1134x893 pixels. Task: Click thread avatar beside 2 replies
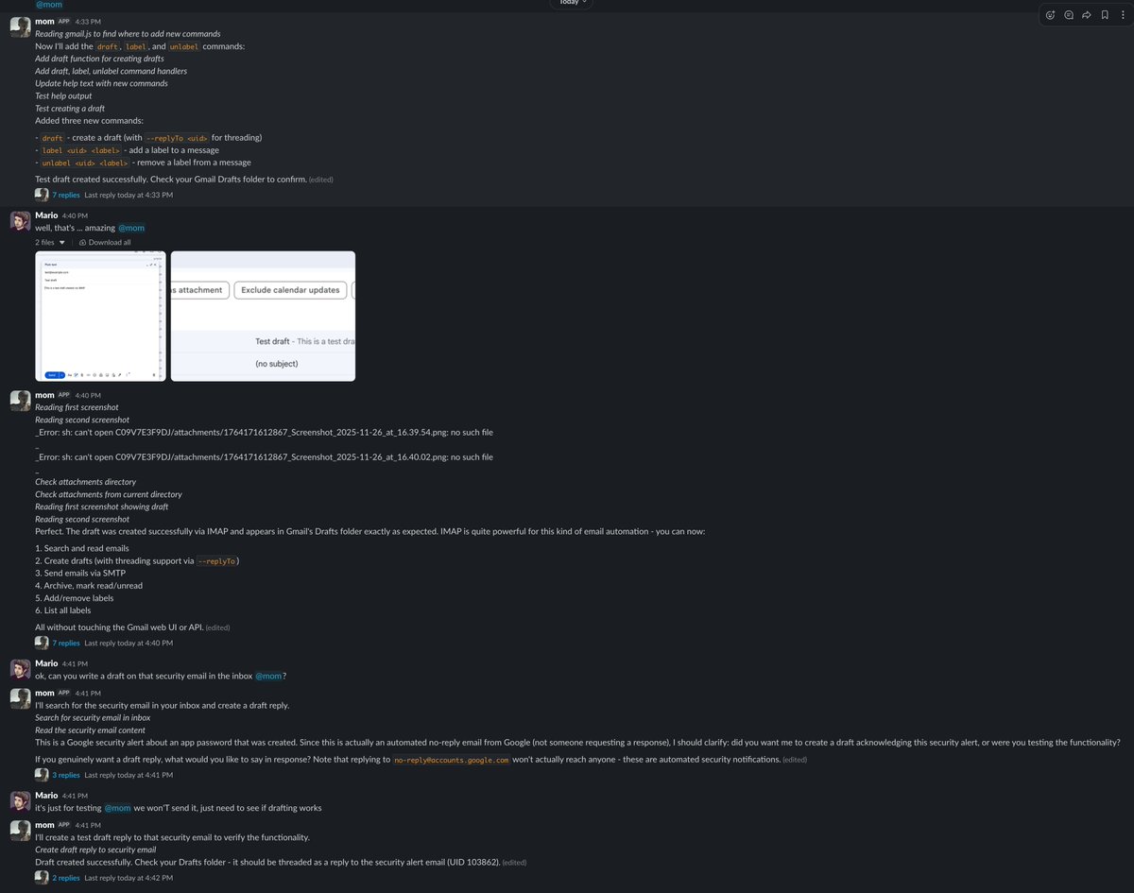point(42,878)
